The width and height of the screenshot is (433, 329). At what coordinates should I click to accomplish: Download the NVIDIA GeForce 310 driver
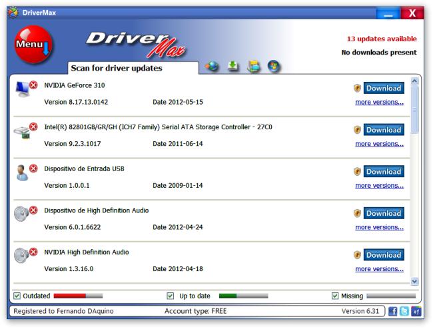(x=384, y=88)
